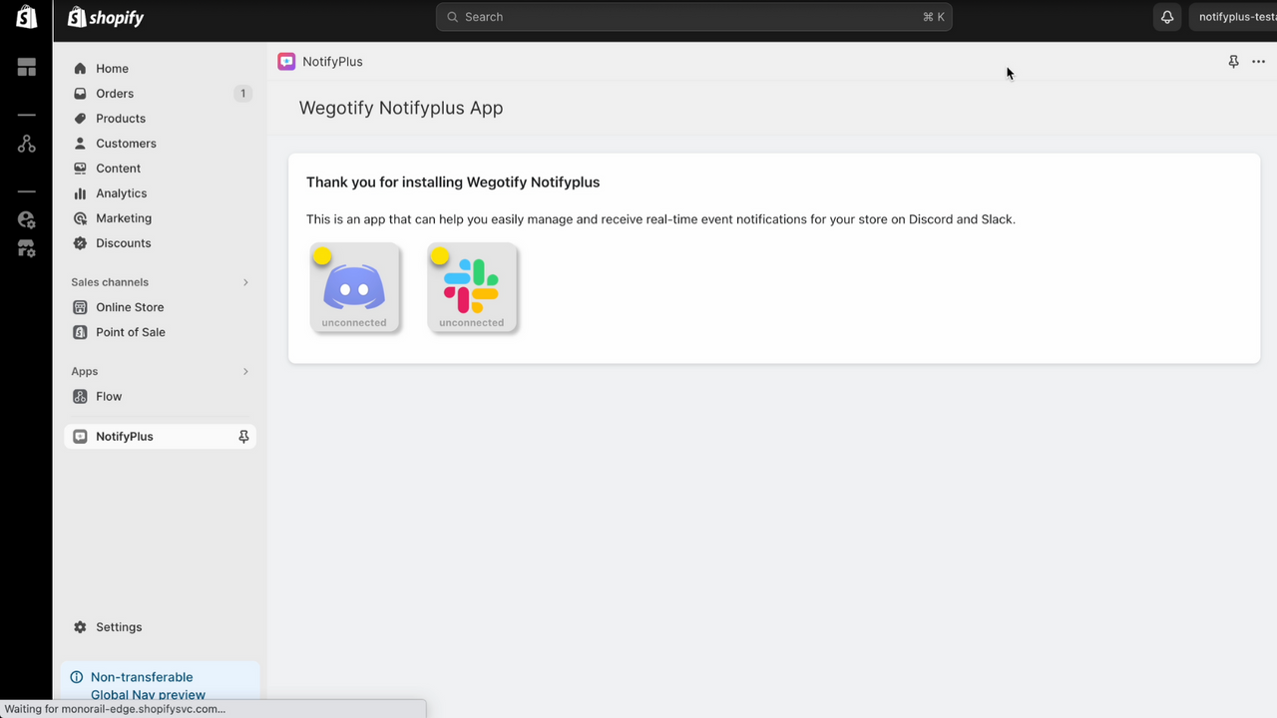This screenshot has height=718, width=1277.
Task: Click the Search field in top bar
Action: [x=694, y=17]
